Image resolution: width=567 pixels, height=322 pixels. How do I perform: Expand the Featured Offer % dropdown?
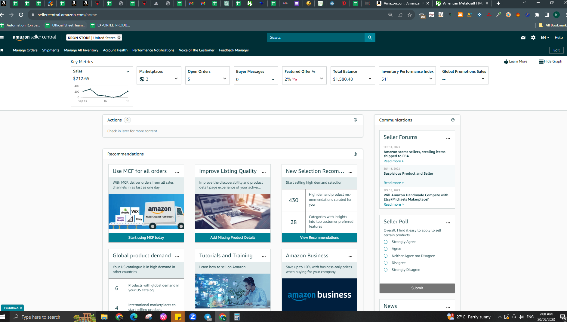pyautogui.click(x=322, y=79)
